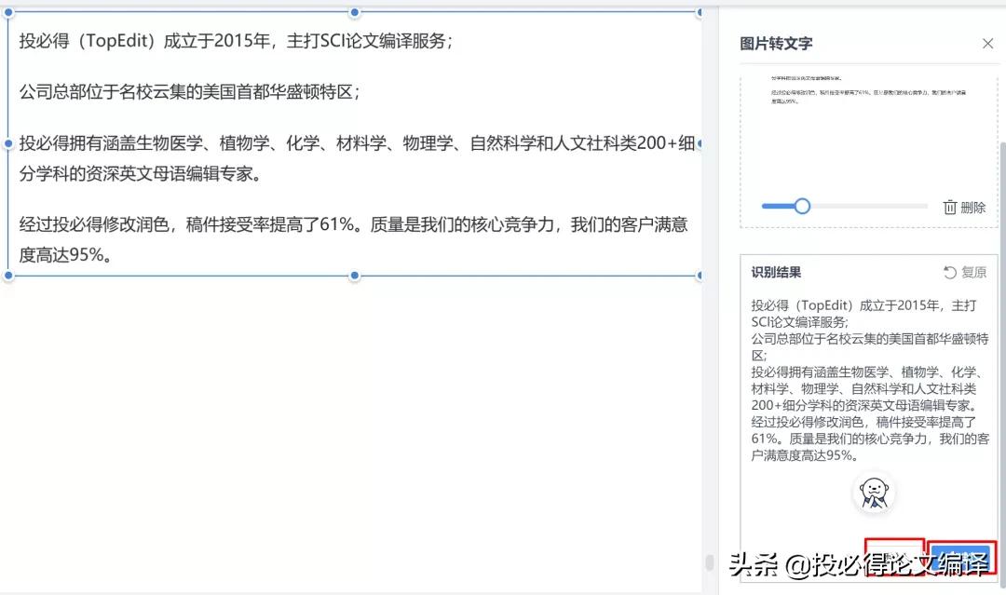Click the line 分学科的资深英文母语编辑专家 in the text box
The image size is (1006, 595).
pyautogui.click(x=140, y=174)
